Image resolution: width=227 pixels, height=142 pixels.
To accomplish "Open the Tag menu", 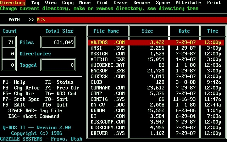I will (x=35, y=2).
